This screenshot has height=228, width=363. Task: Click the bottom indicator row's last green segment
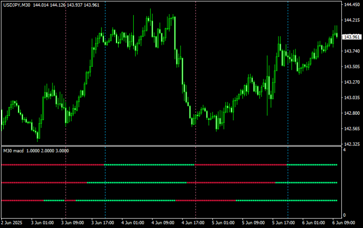tap(286, 200)
